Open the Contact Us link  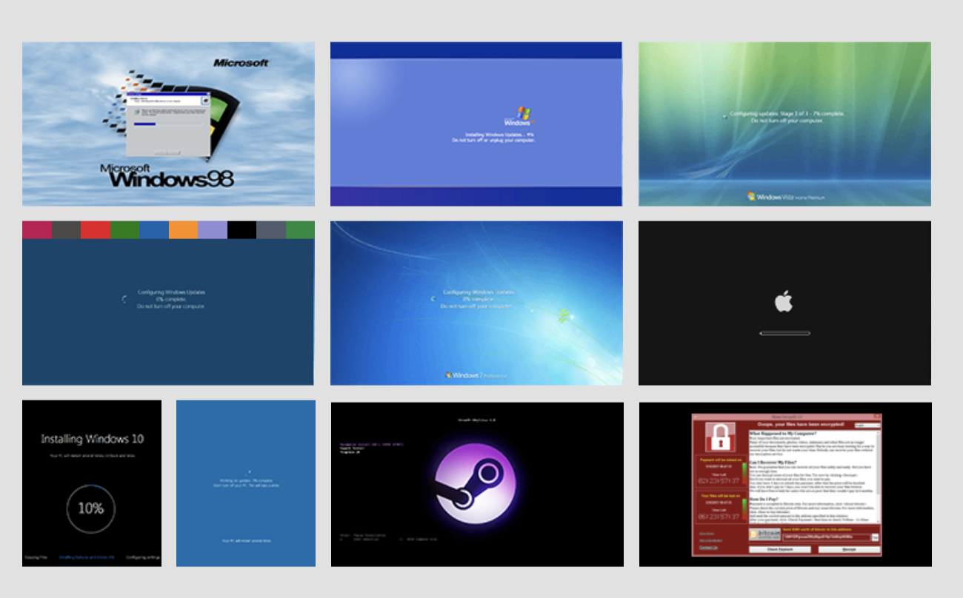tap(708, 548)
